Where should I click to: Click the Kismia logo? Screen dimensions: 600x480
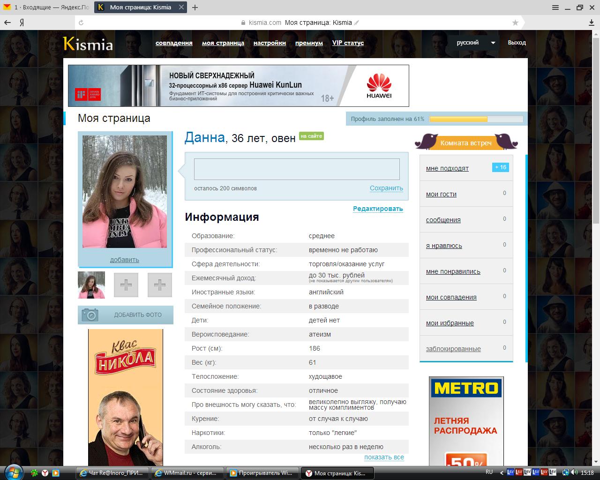pos(88,44)
